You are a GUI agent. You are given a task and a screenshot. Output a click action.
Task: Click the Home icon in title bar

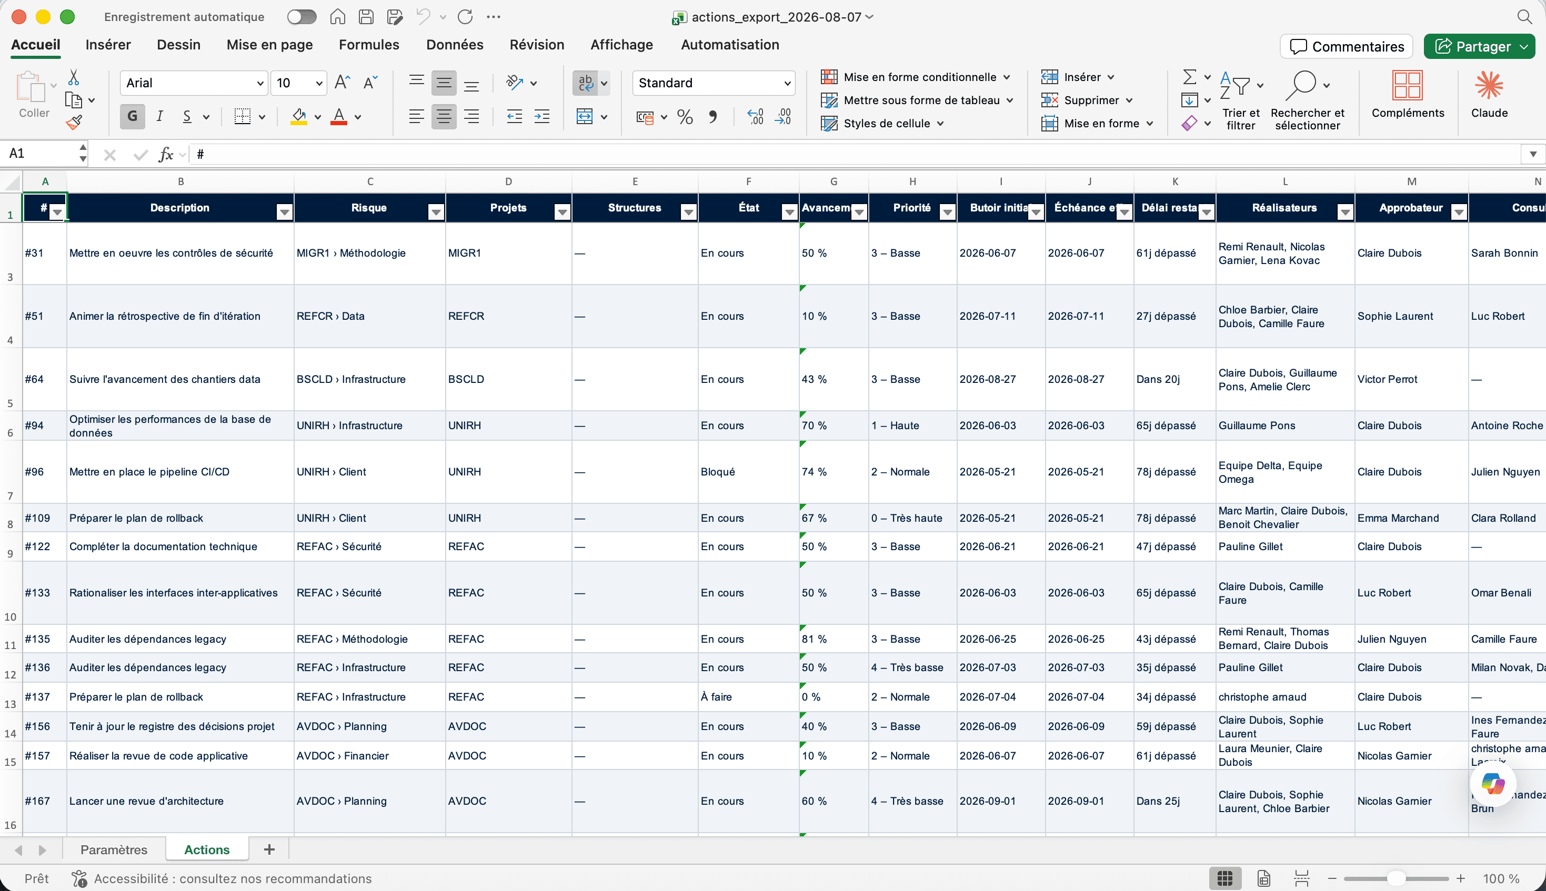pos(337,16)
